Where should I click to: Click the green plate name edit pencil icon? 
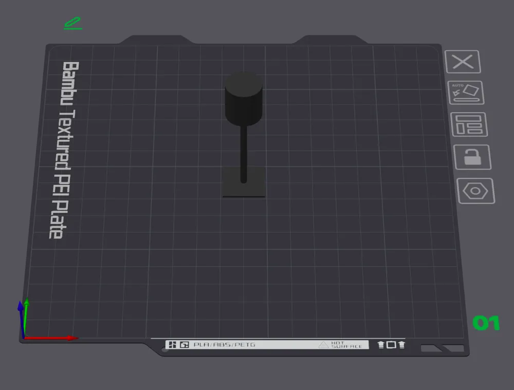[73, 23]
